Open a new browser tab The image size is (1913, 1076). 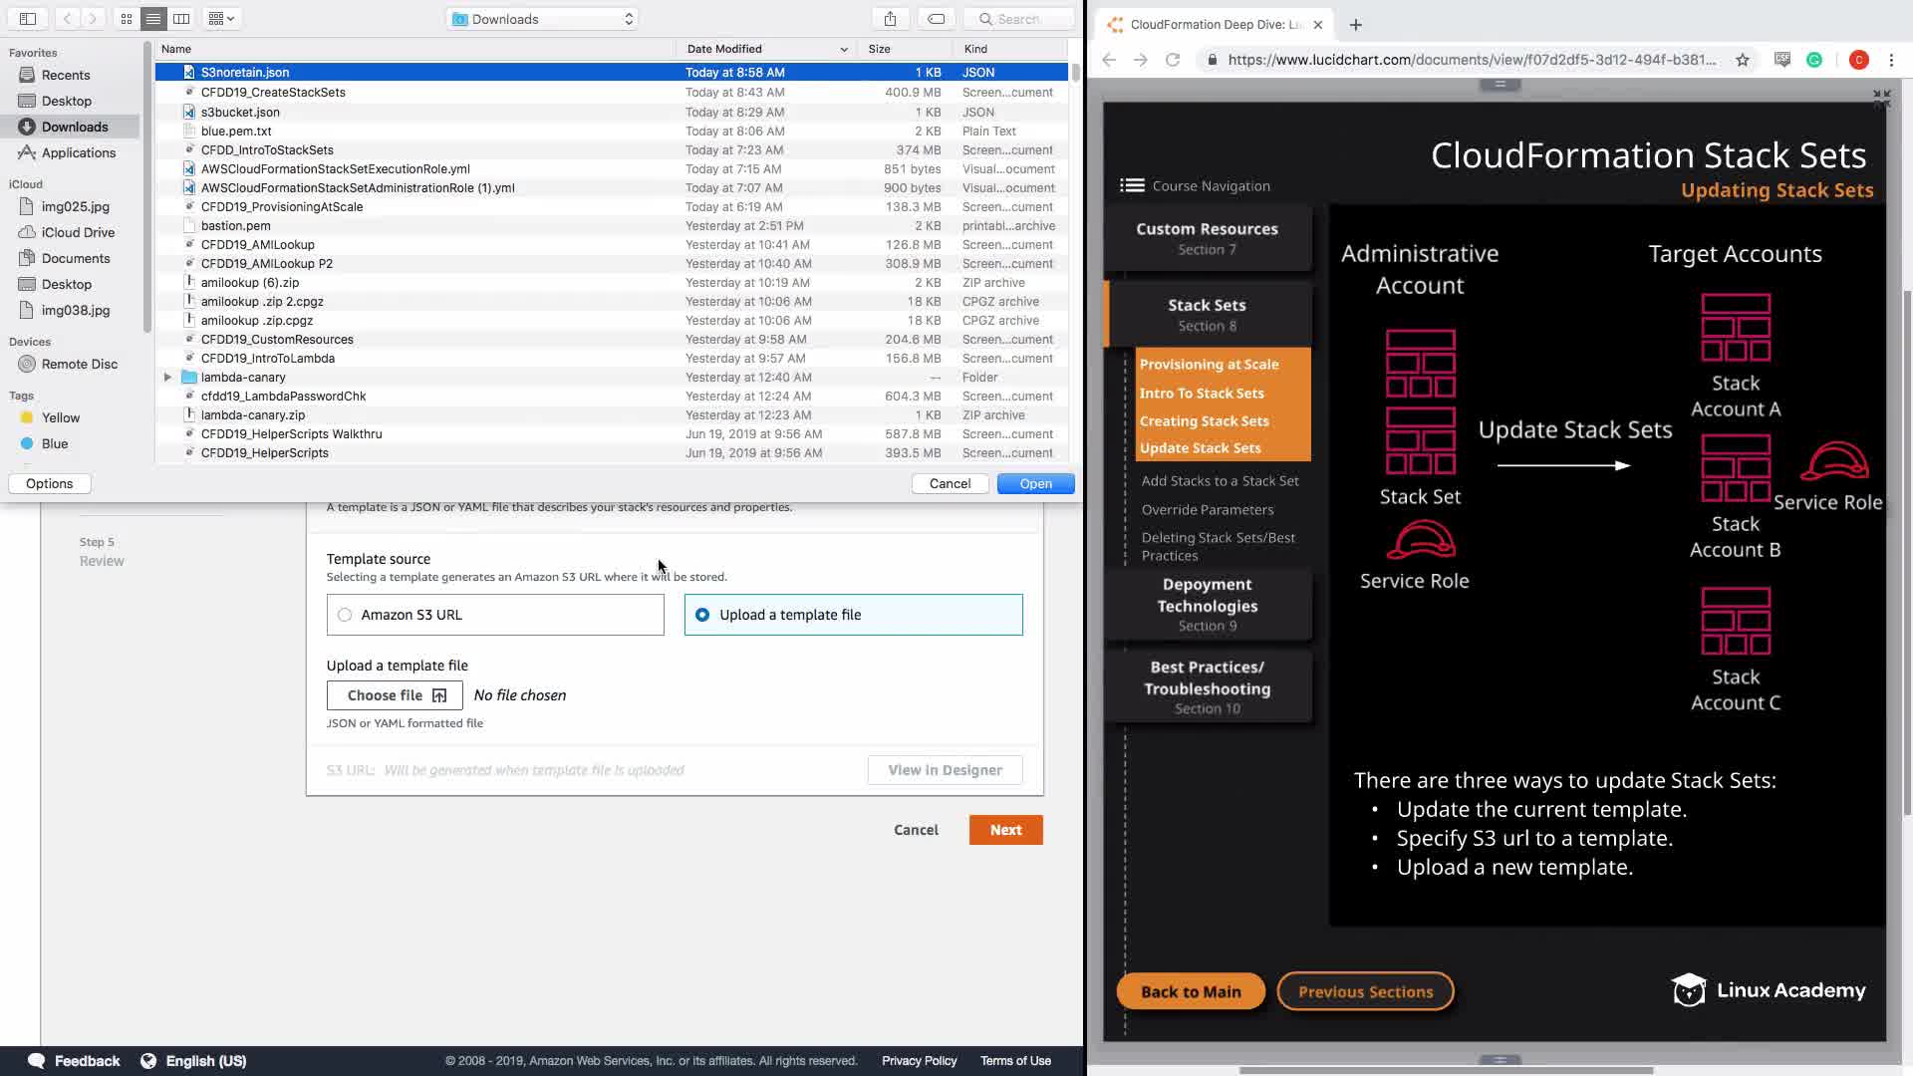click(1355, 25)
